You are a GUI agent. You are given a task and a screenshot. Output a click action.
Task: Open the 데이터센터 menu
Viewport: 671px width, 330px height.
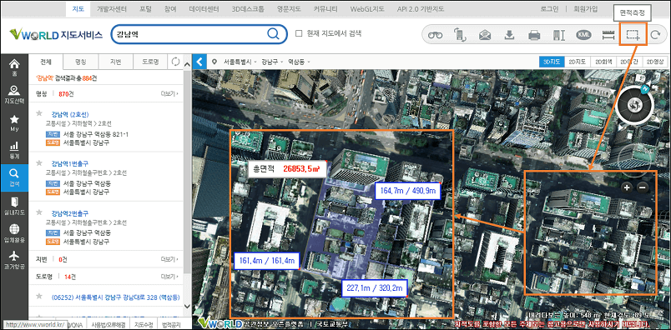(x=204, y=8)
